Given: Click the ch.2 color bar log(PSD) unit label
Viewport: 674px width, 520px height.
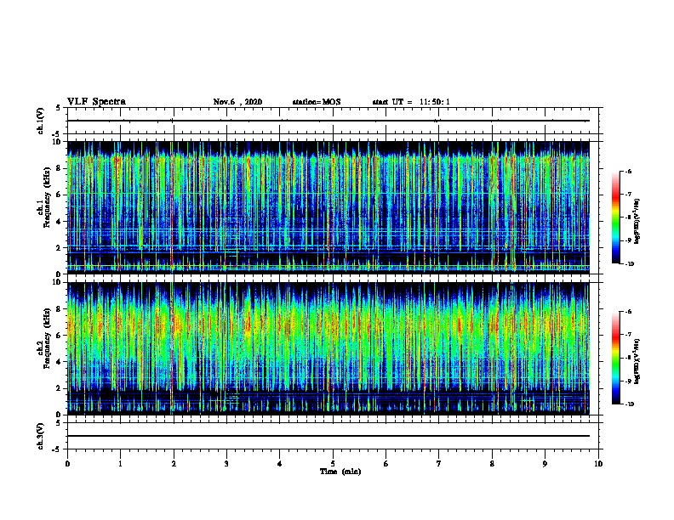Looking at the screenshot, I should [x=637, y=361].
